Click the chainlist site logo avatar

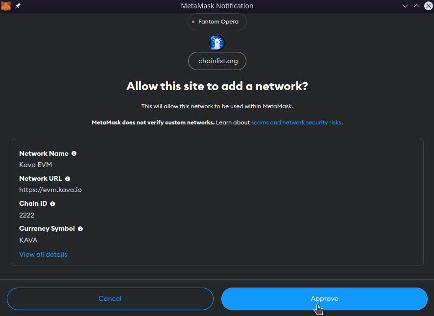tap(217, 43)
